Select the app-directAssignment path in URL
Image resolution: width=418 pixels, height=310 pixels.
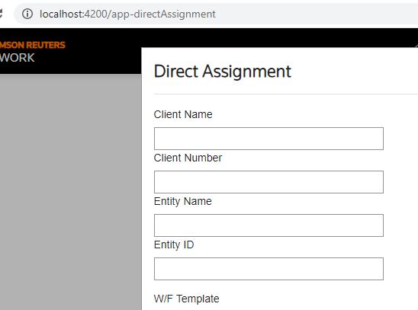(x=164, y=14)
